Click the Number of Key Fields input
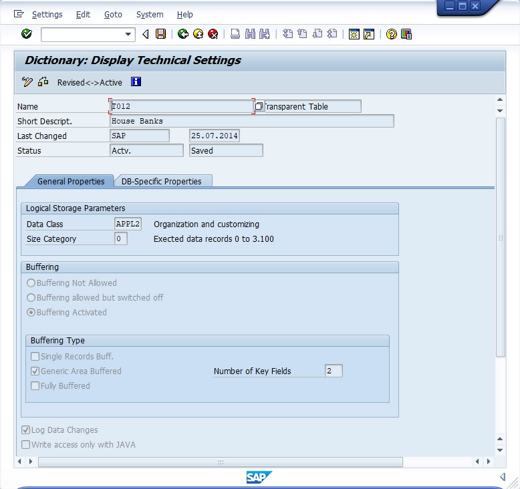 [334, 371]
